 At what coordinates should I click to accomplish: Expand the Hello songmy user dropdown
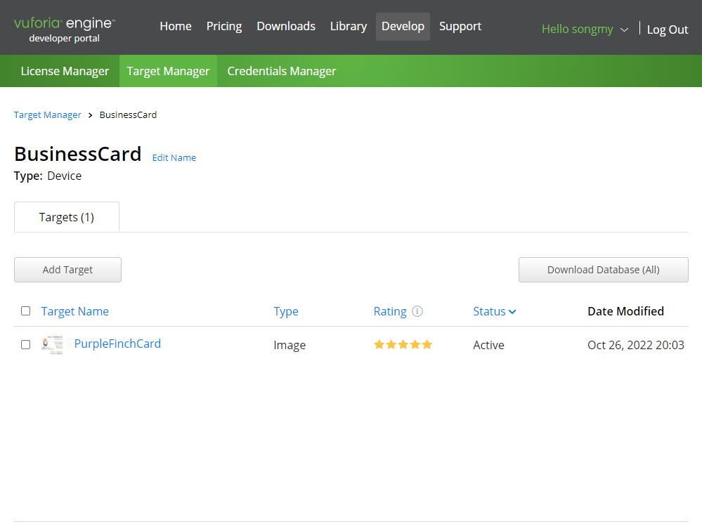click(585, 29)
